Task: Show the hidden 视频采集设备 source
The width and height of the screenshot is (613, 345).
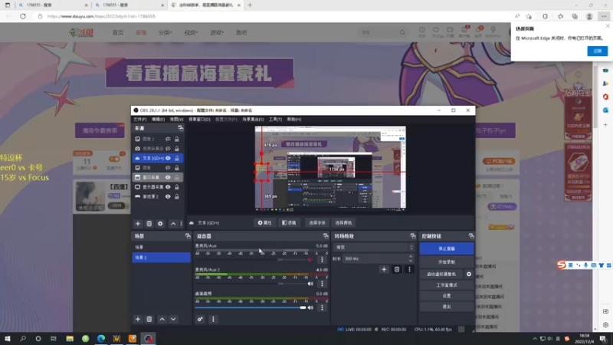Action: point(168,149)
